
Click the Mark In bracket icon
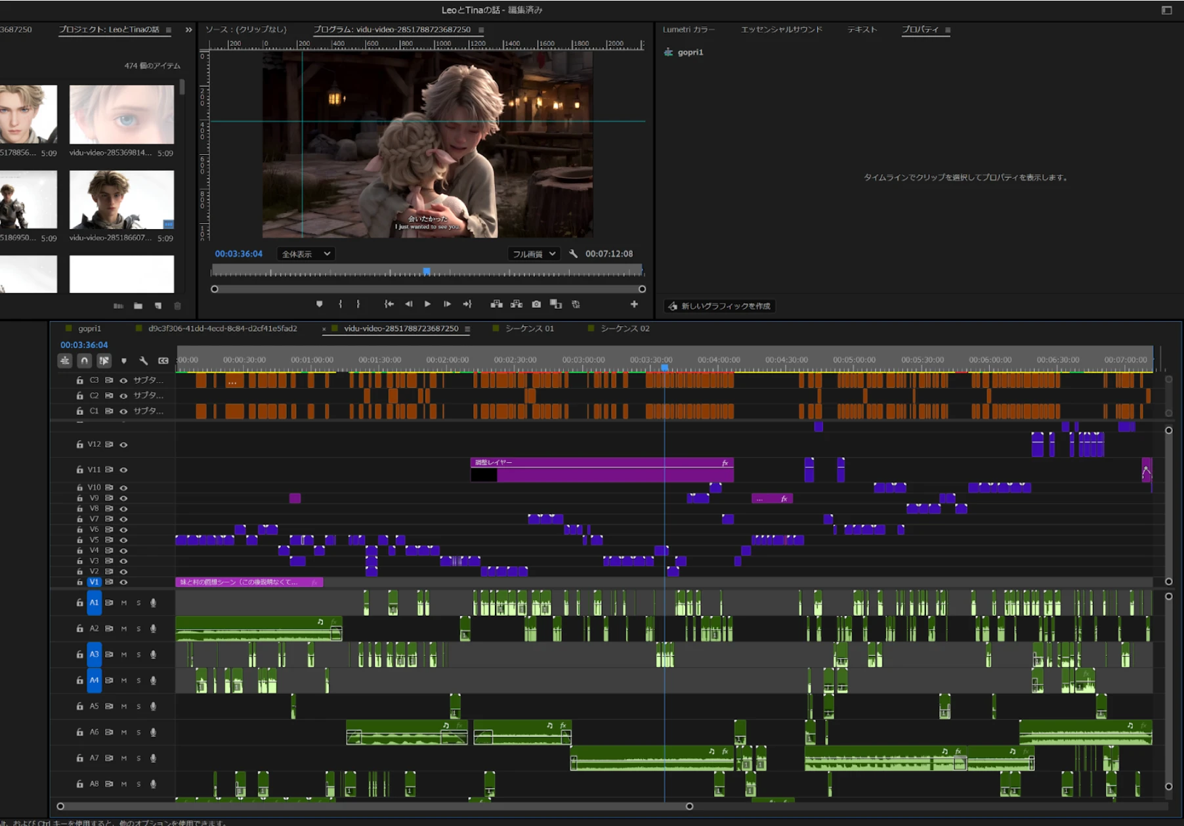tap(340, 304)
